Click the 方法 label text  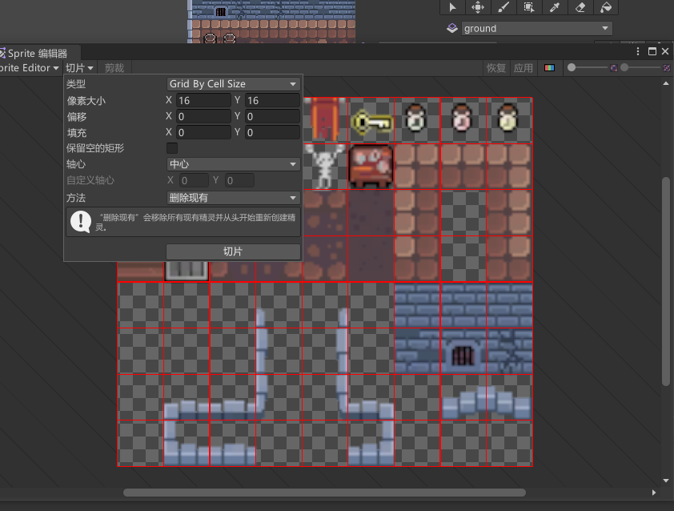coord(76,198)
